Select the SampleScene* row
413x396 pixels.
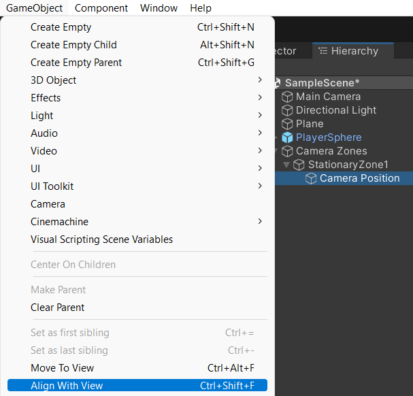click(344, 83)
